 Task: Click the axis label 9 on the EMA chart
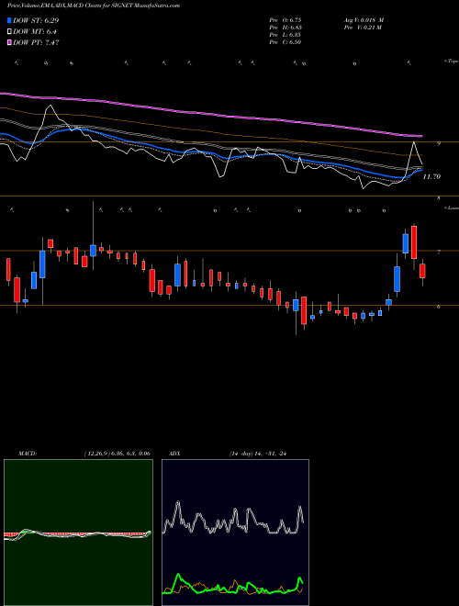pyautogui.click(x=439, y=144)
